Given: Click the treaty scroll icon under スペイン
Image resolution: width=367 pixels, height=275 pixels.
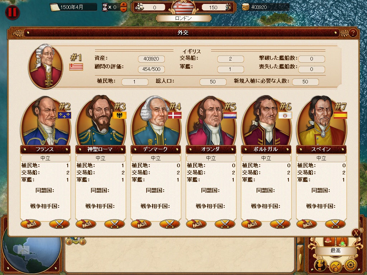Looking at the screenshot, I should point(307,224).
